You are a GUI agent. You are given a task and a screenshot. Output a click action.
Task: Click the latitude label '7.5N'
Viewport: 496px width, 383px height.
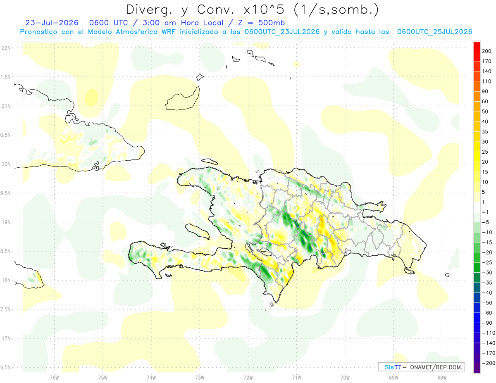click(6, 309)
